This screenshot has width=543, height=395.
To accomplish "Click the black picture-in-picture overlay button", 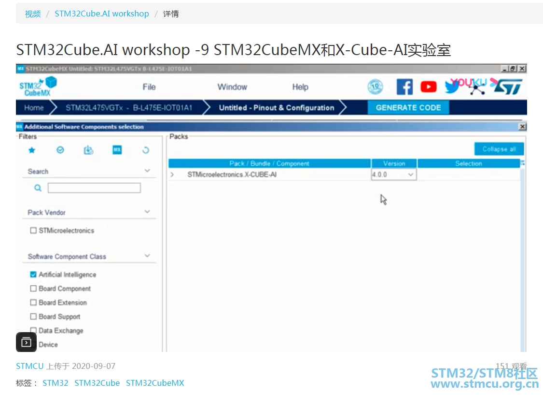I will click(x=27, y=342).
